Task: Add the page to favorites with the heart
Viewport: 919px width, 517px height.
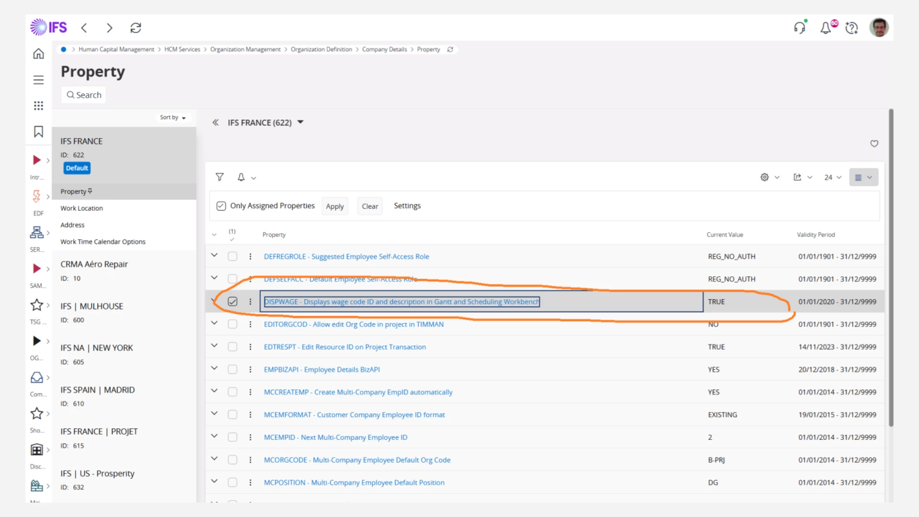Action: 874,144
